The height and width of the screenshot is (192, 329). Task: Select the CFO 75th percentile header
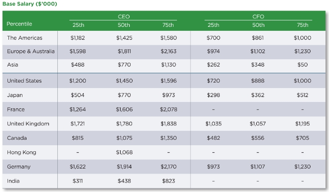(303, 25)
